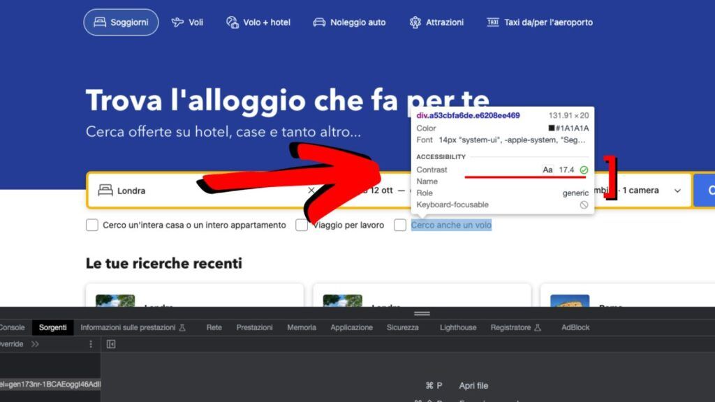
Task: Click the DevTools drawer resize handle
Action: click(422, 313)
